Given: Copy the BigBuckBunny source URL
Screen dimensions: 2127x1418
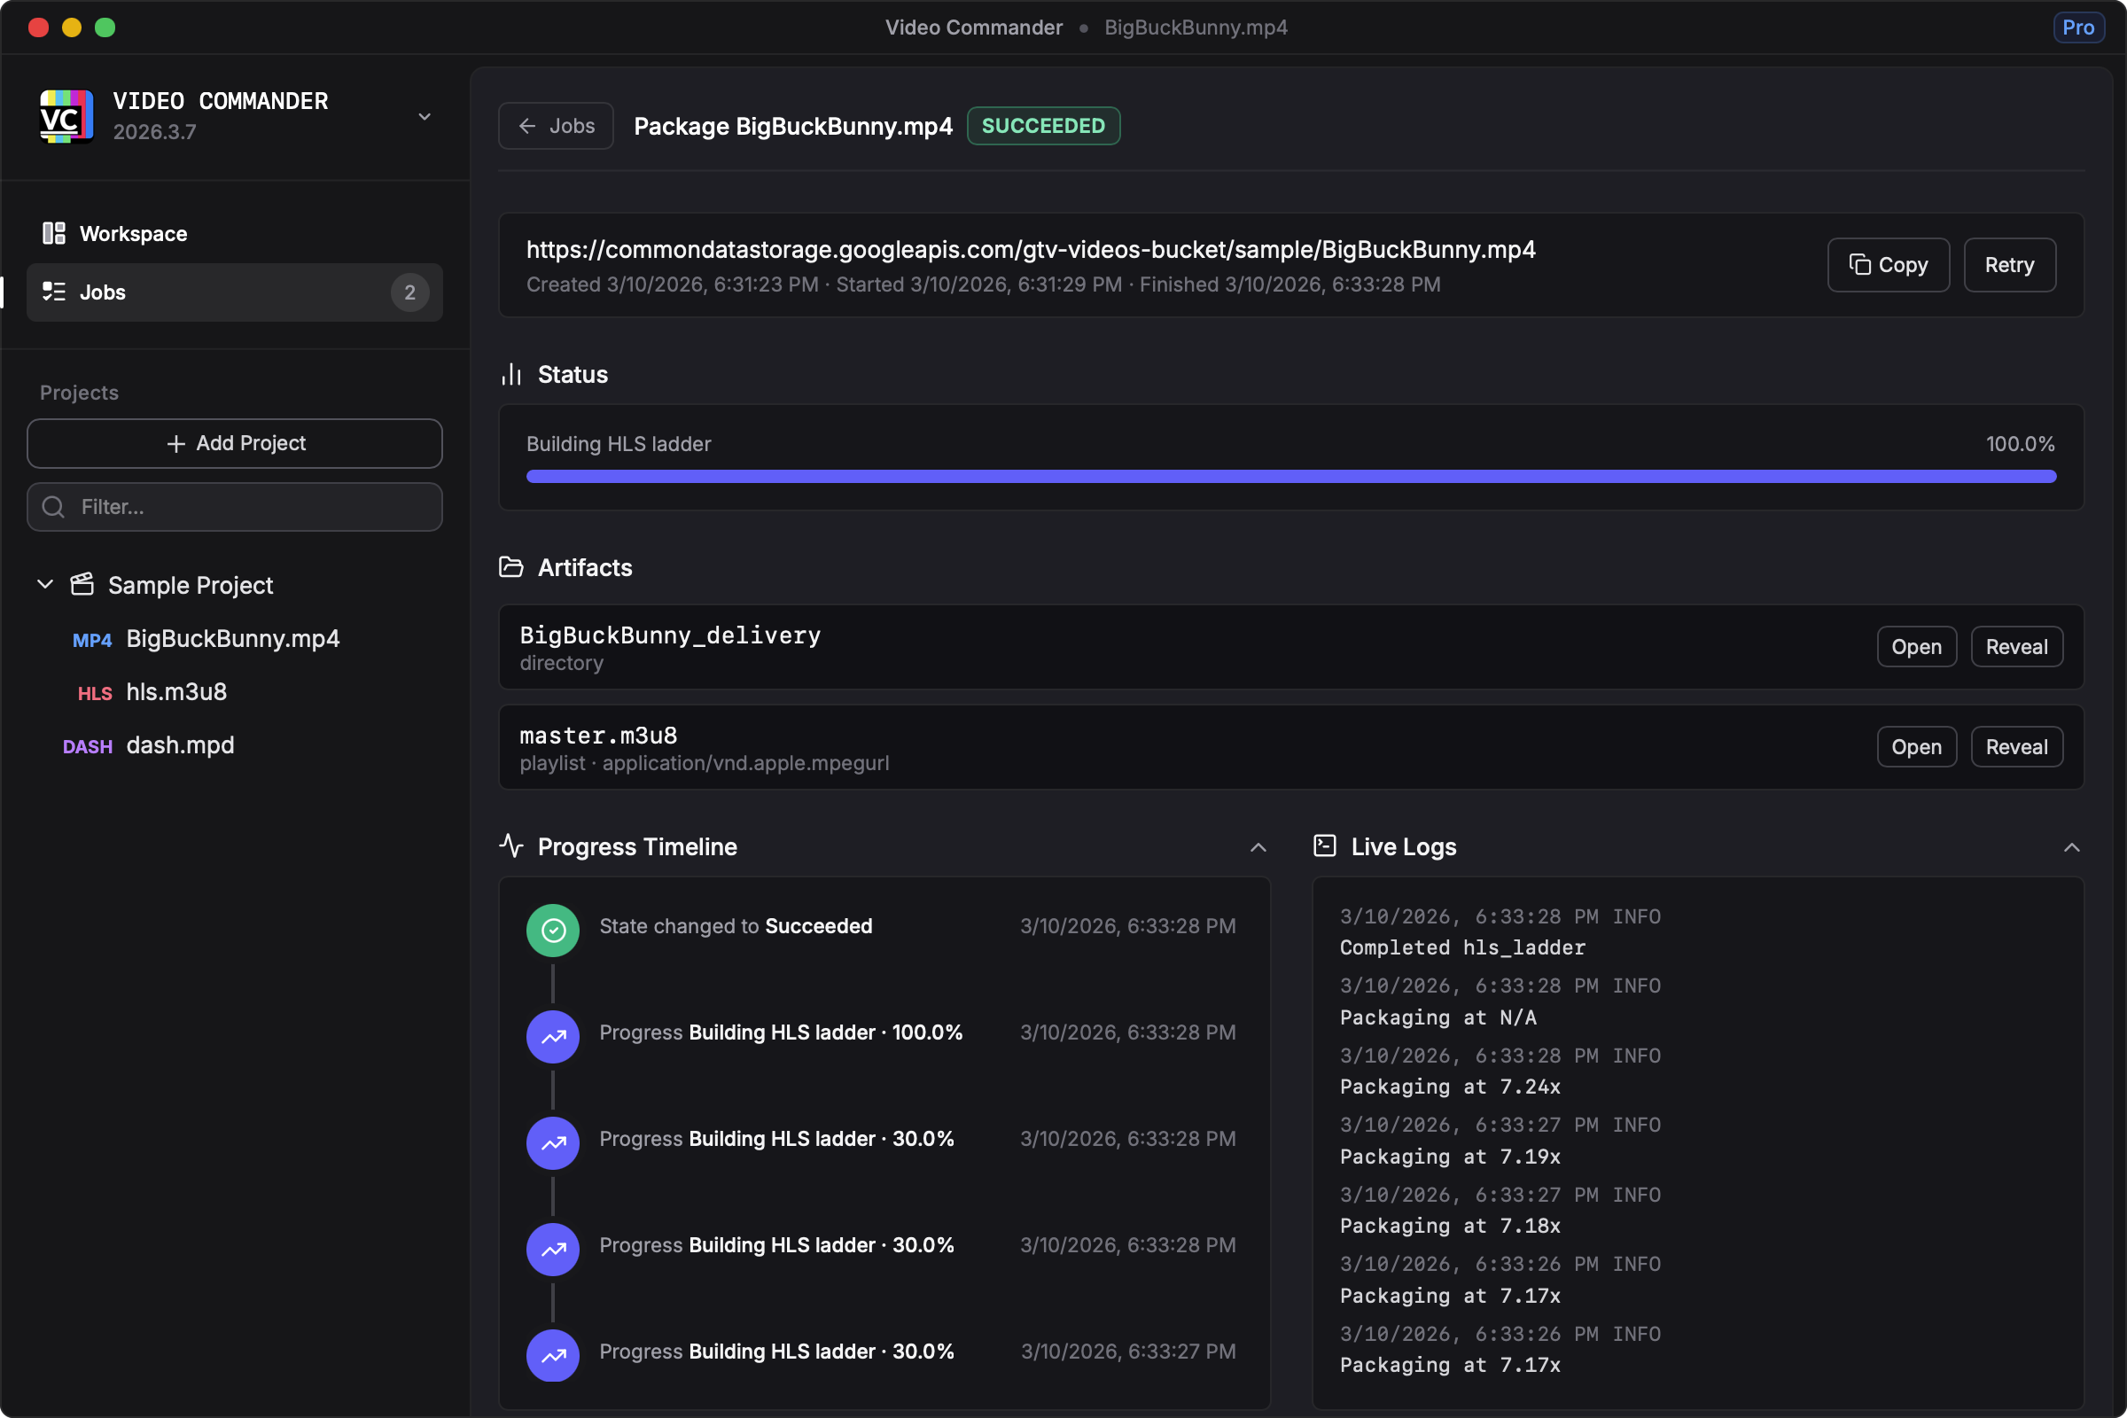Looking at the screenshot, I should 1889,264.
